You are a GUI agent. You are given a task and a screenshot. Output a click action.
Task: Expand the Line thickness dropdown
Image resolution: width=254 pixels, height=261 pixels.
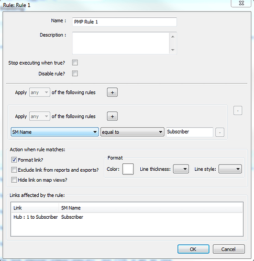coord(181,169)
